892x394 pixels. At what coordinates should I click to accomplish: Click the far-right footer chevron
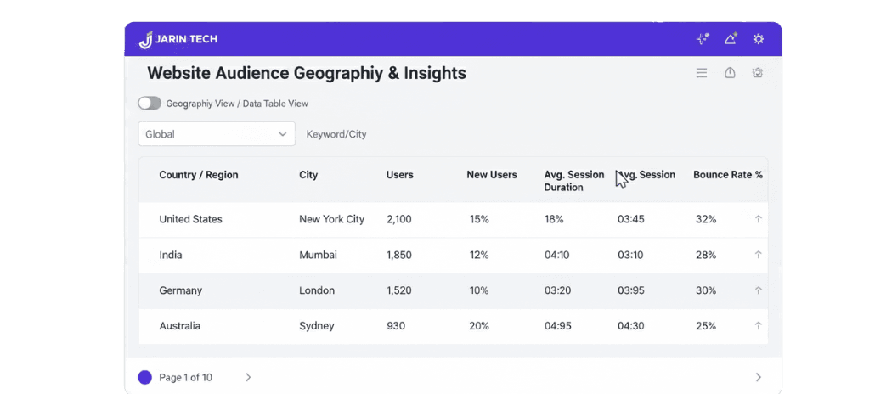click(759, 377)
